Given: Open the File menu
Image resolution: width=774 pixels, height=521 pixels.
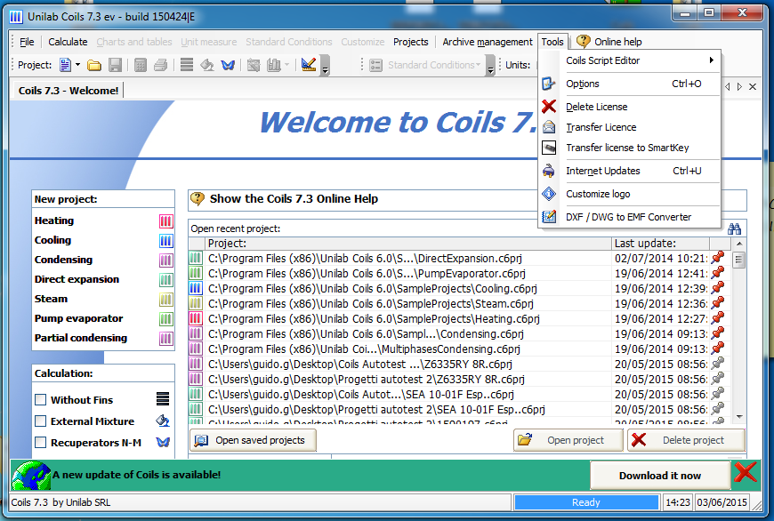Looking at the screenshot, I should pyautogui.click(x=27, y=42).
